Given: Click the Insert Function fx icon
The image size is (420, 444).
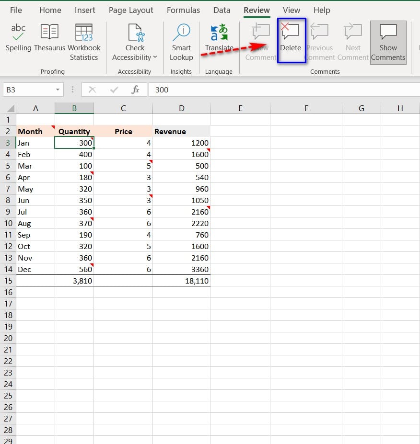Looking at the screenshot, I should click(x=135, y=90).
